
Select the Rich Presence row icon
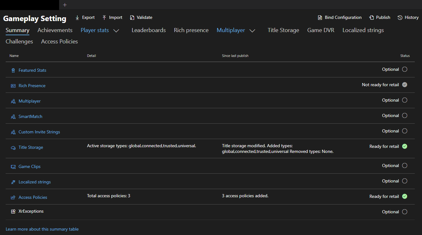coord(13,86)
